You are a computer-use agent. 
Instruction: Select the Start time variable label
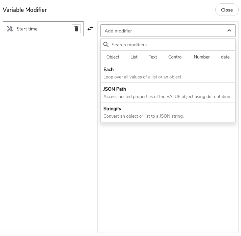27,29
